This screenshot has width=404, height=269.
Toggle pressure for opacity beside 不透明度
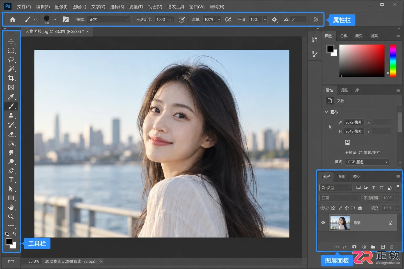[182, 19]
